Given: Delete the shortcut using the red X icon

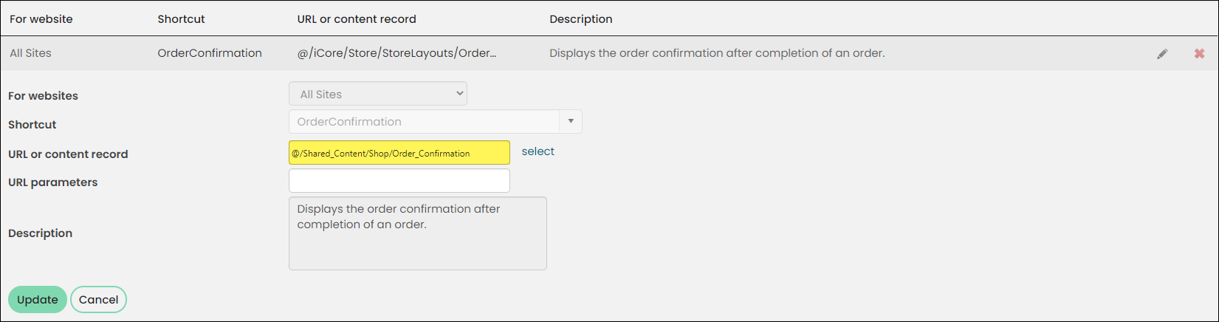Looking at the screenshot, I should tap(1199, 54).
